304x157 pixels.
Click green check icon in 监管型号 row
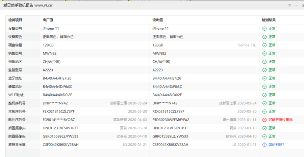click(264, 70)
